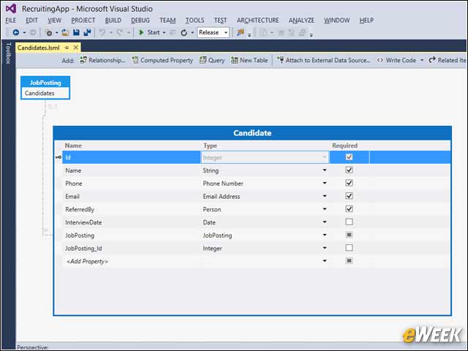Open the EDIT menu
Screen dimensions: 468x351
pyautogui.click(x=31, y=20)
